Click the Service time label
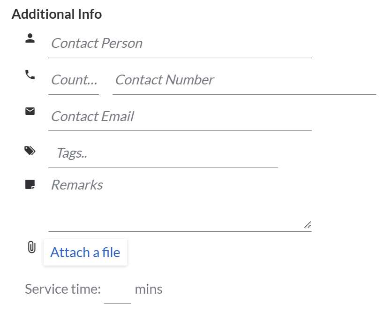392x312 pixels. coord(63,289)
